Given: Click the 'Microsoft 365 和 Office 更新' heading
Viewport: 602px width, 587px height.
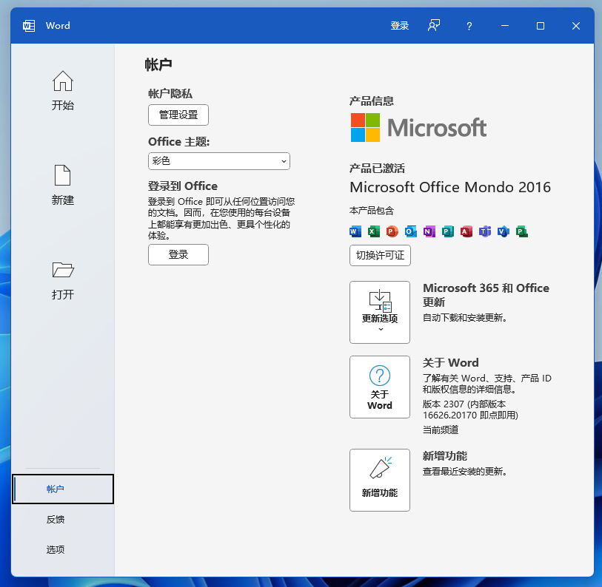Looking at the screenshot, I should [486, 295].
